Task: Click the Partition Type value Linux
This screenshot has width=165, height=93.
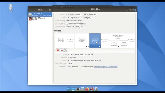Action: pos(70,64)
